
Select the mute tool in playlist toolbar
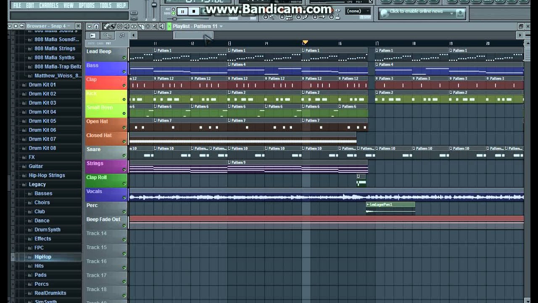[127, 27]
